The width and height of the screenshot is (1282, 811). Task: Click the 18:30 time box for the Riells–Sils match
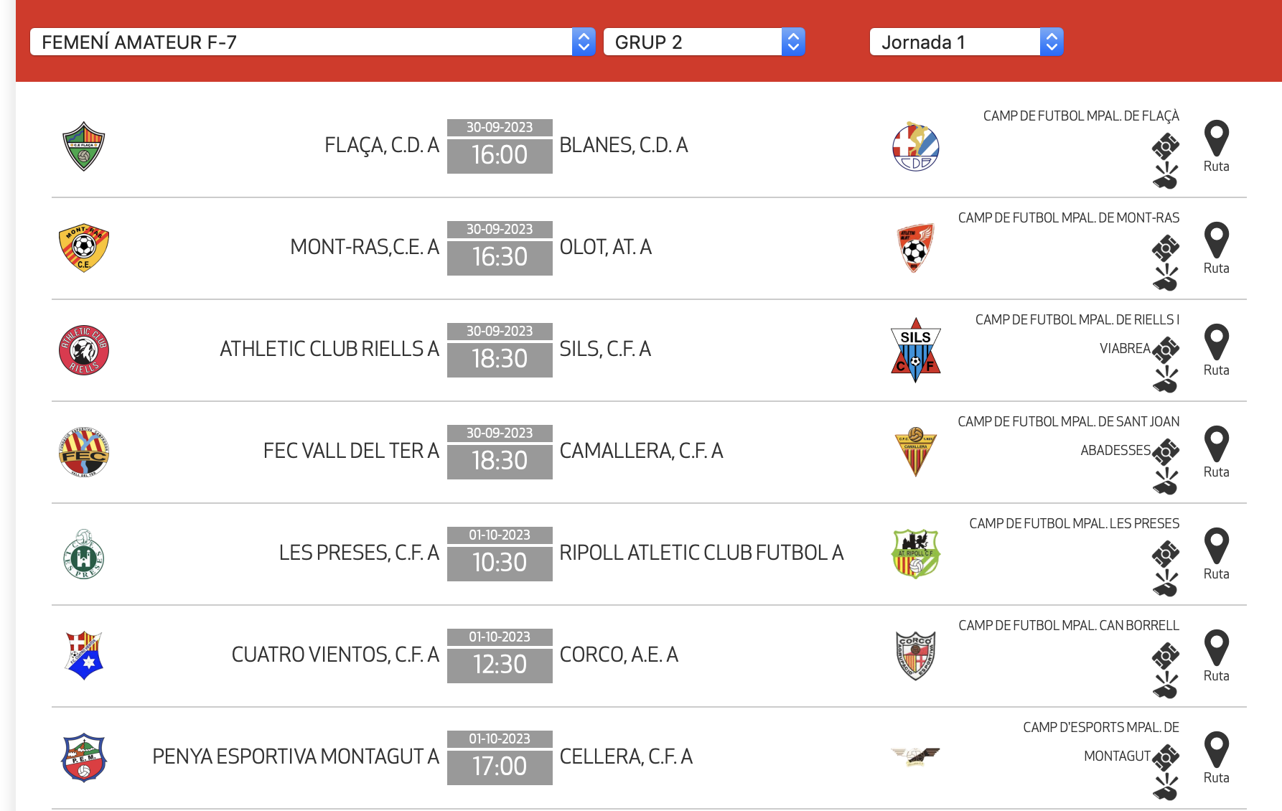(500, 358)
